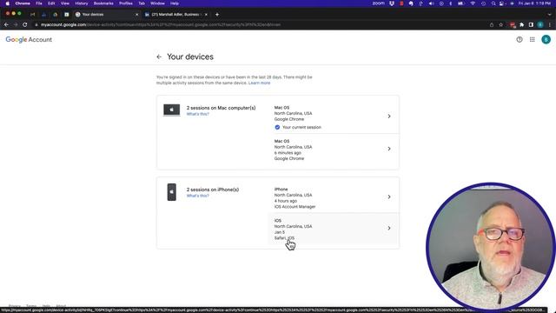Close the Marshall Adler LinkedIn tab
556x313 pixels.
pos(206,15)
